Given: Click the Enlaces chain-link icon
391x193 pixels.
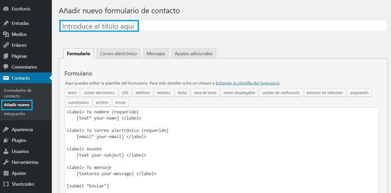Looking at the screenshot, I should pos(6,45).
